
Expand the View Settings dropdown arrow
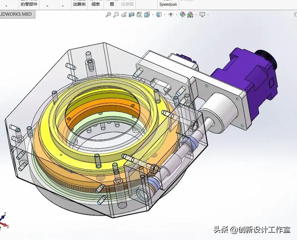[208, 15]
